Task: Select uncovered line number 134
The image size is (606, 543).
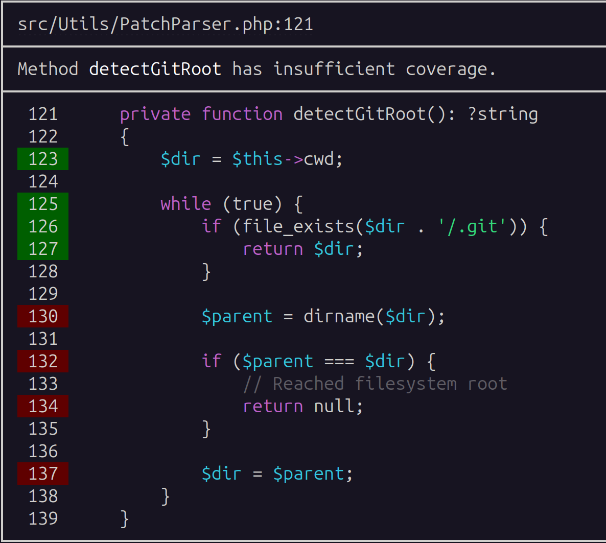Action: 43,406
